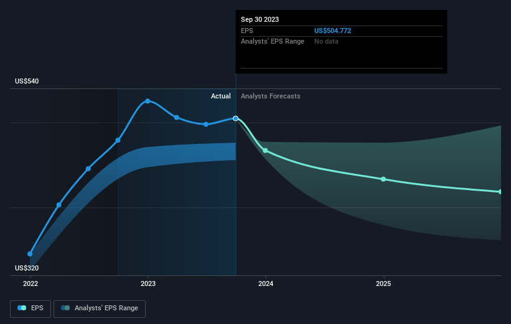Viewport: 511px width, 324px height.
Task: Toggle the EPS legend series
Action: 30,308
